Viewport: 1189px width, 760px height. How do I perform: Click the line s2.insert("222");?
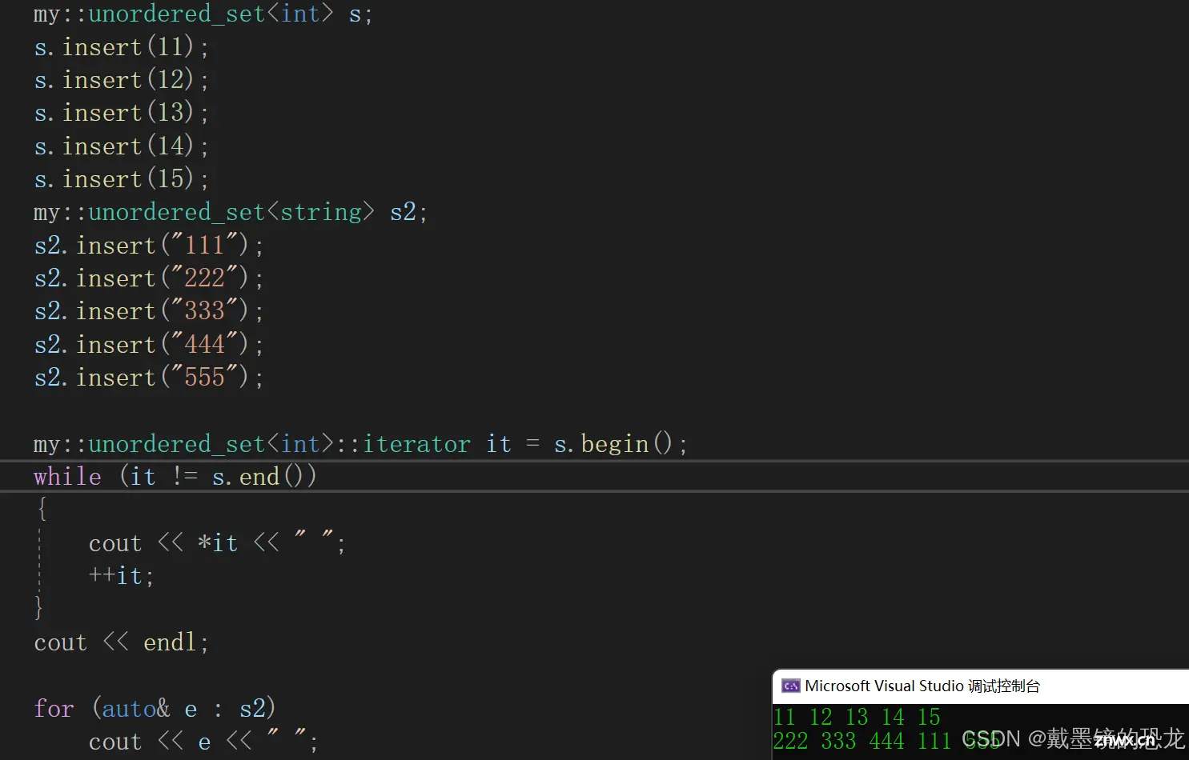pyautogui.click(x=148, y=278)
